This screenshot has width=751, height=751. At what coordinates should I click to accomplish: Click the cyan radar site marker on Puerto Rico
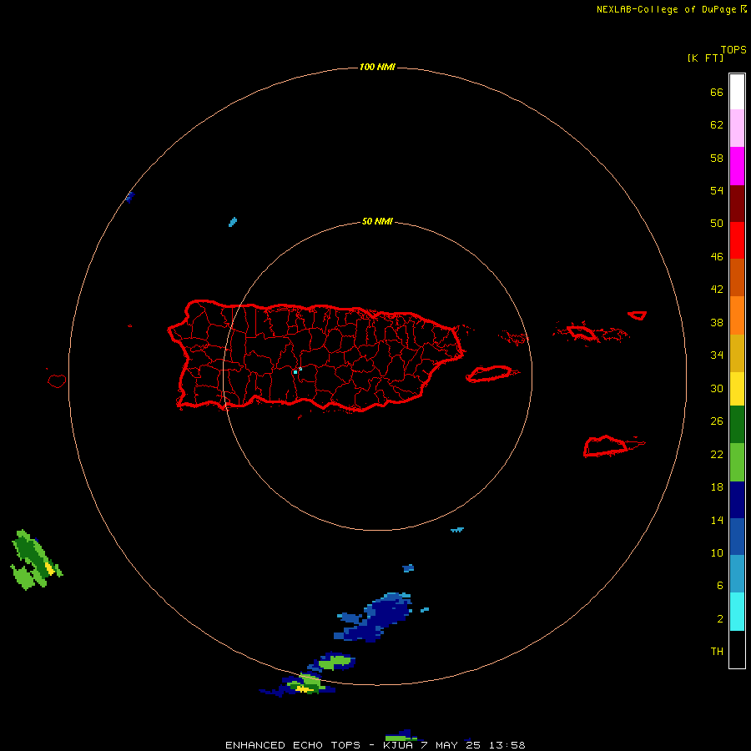point(295,371)
